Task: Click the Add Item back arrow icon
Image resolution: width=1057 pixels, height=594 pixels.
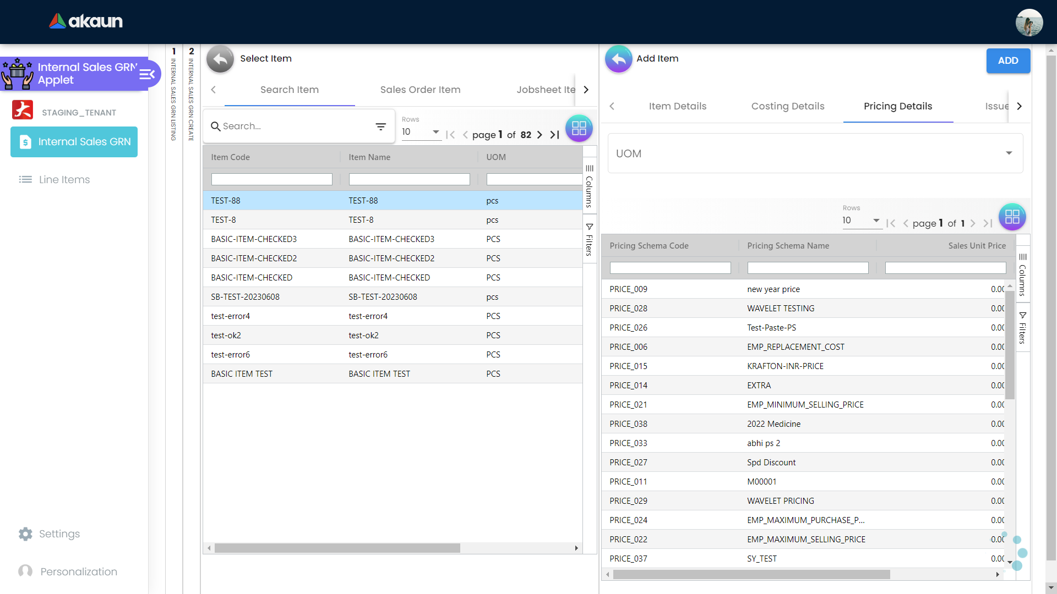Action: click(618, 59)
